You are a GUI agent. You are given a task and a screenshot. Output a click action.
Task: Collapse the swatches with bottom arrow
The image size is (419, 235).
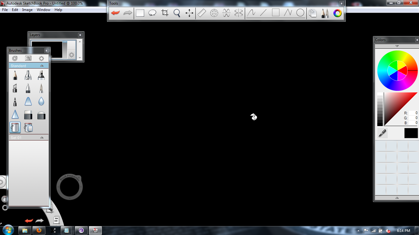coord(397,198)
